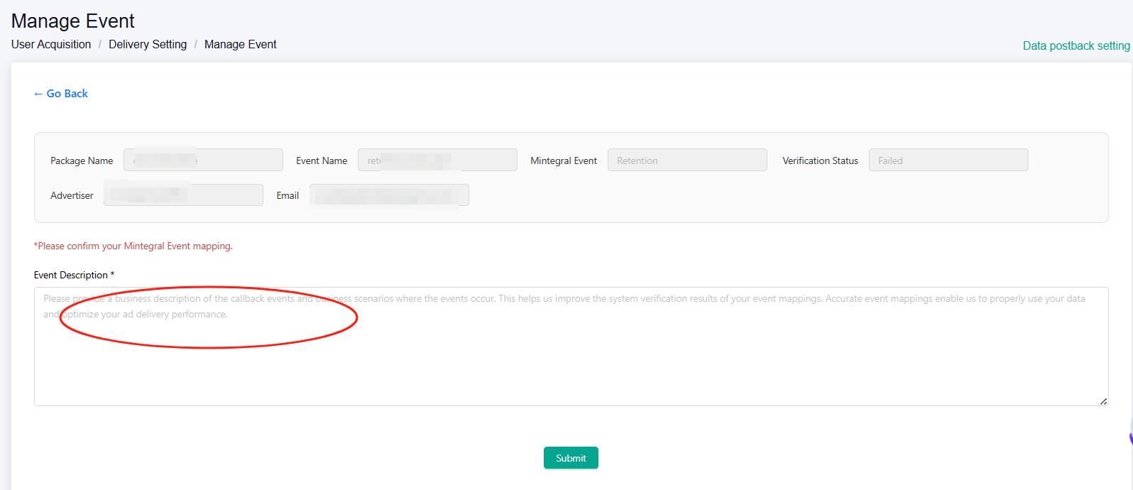Select the 'Mintegral Event' label
Screen dimensions: 1133x490
pyautogui.click(x=564, y=160)
